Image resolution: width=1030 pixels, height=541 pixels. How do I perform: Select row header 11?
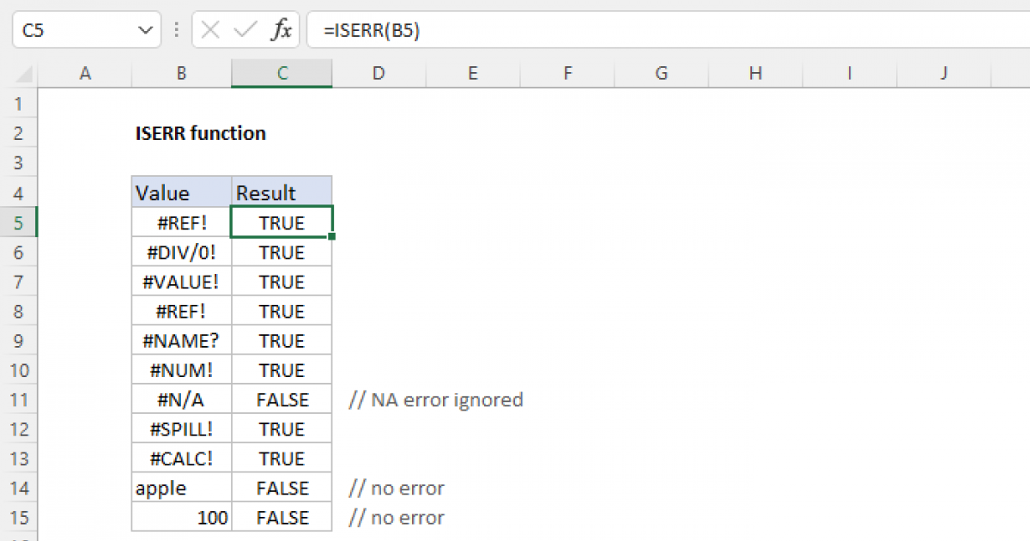click(19, 399)
